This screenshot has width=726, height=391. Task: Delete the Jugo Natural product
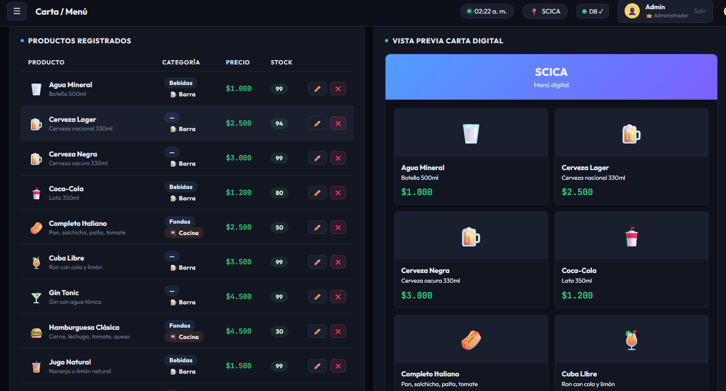click(x=338, y=366)
